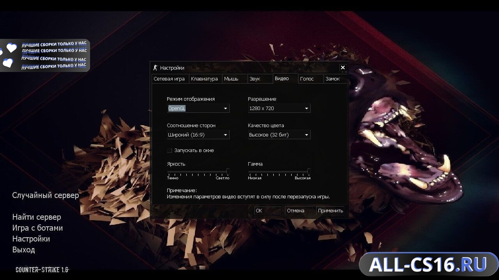Click the Гамма slider handle

click(309, 171)
